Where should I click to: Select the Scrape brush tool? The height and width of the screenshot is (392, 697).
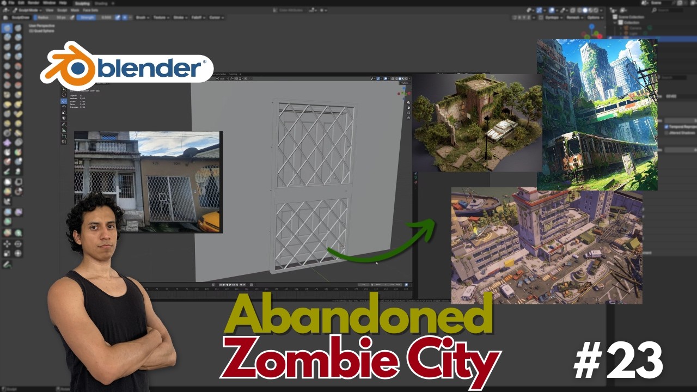pyautogui.click(x=7, y=85)
